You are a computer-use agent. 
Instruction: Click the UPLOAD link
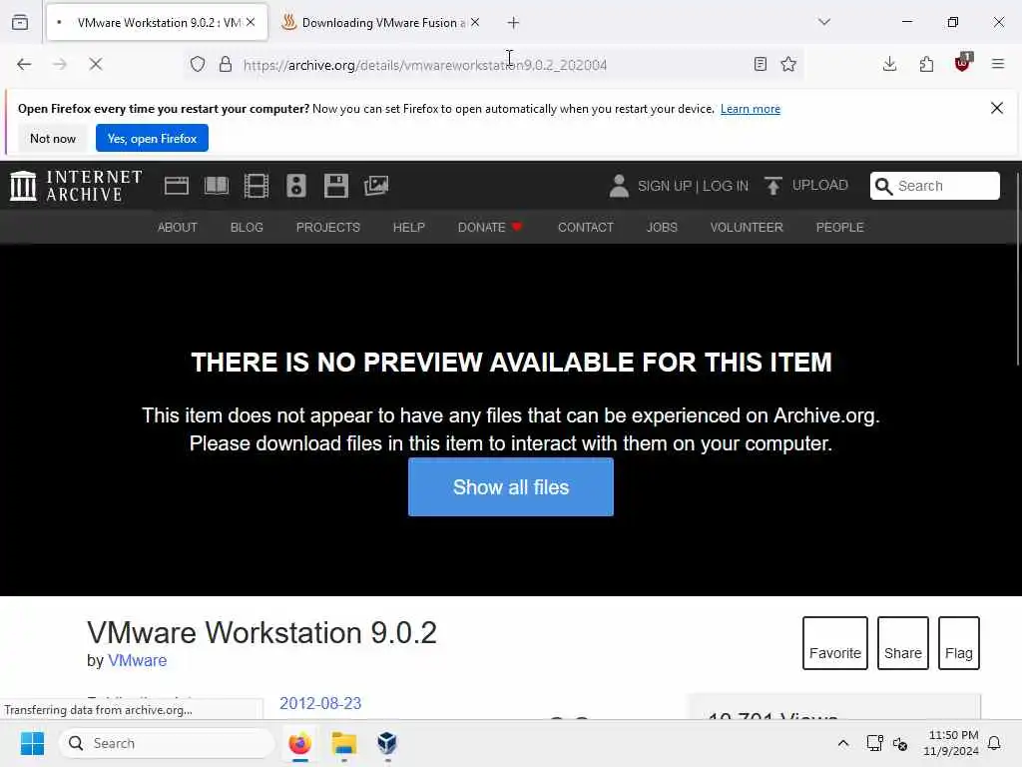click(820, 185)
